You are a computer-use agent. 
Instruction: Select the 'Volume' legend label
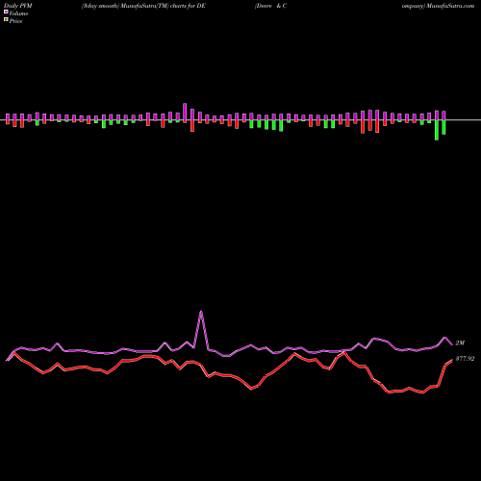18,13
